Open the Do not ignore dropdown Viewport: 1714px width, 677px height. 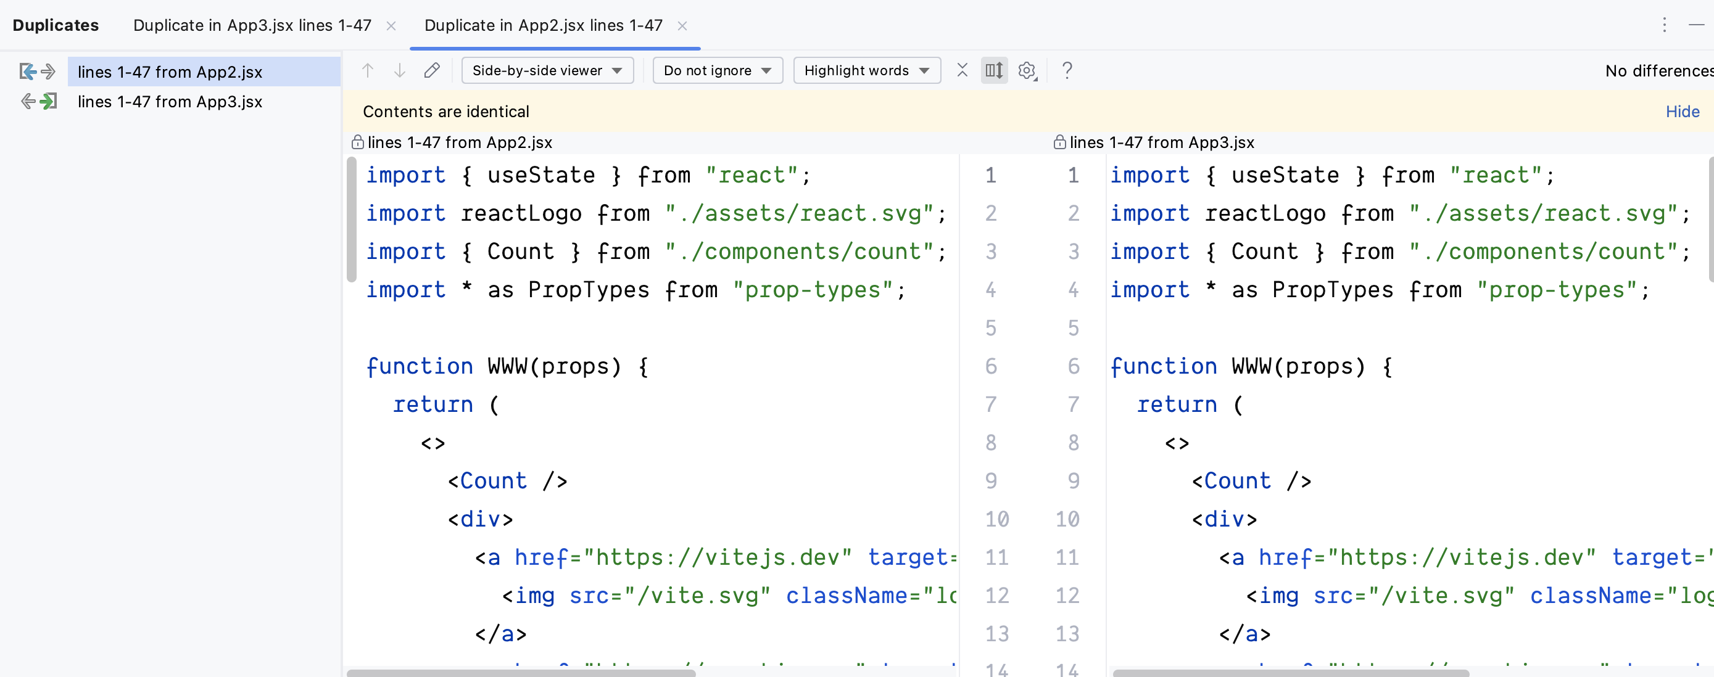point(718,70)
